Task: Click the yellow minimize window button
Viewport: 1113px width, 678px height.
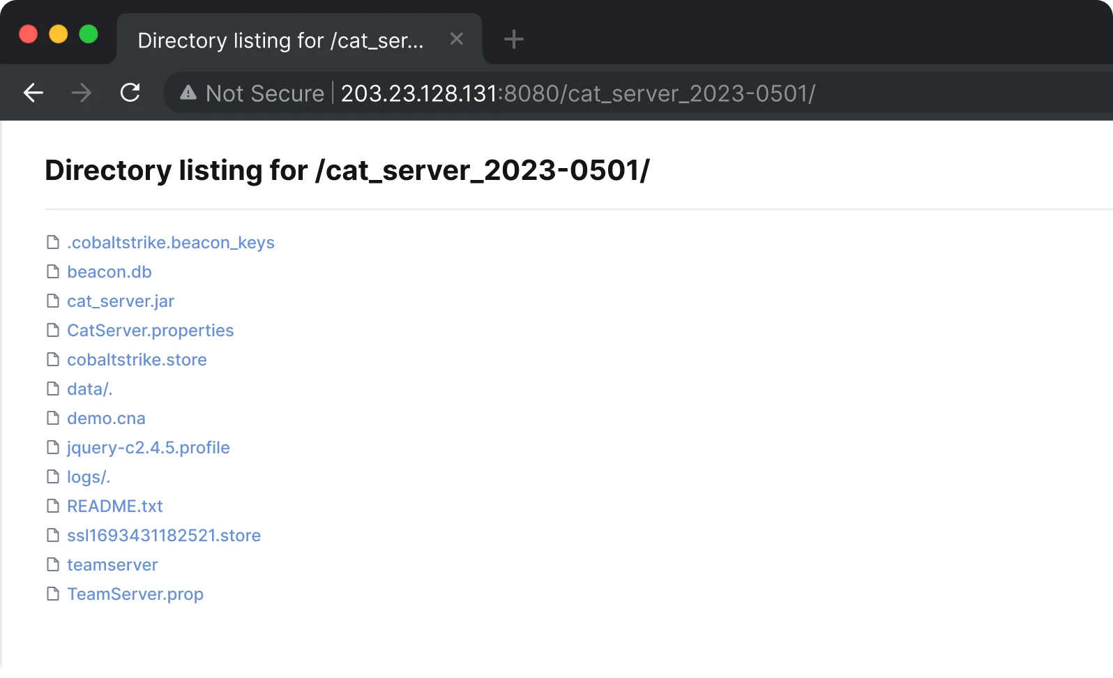Action: coord(59,34)
